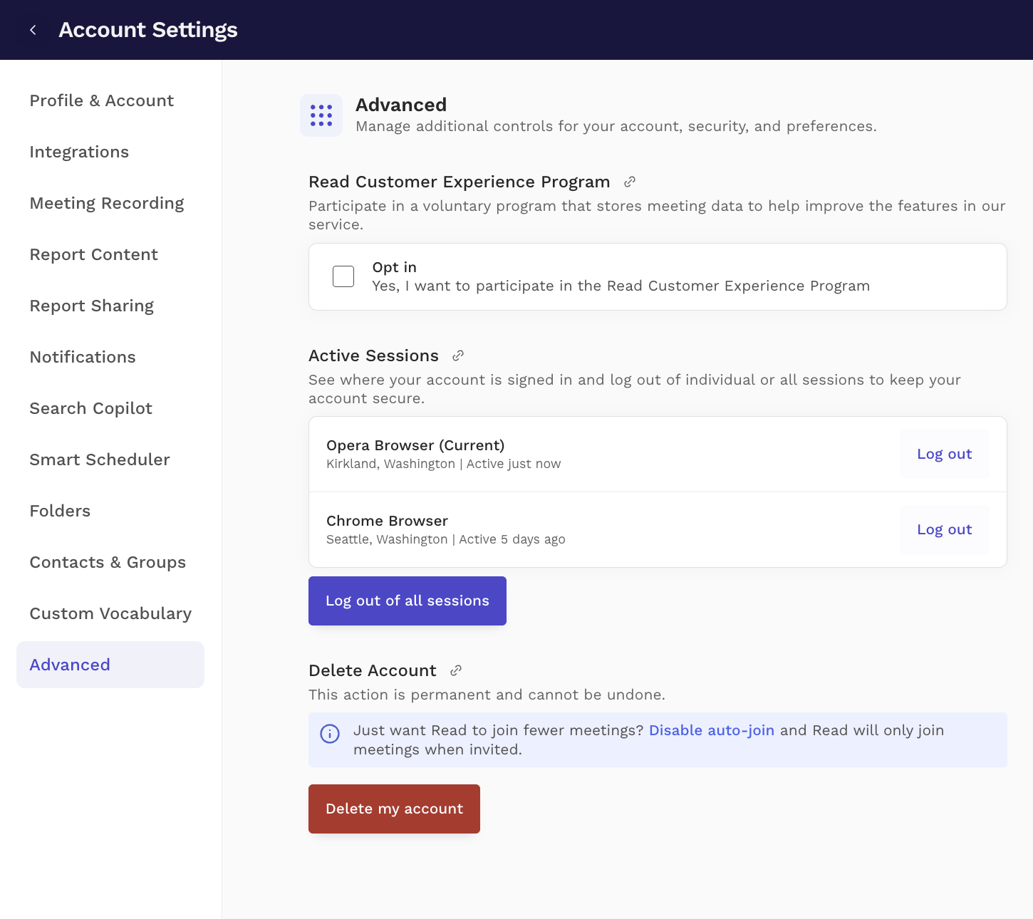This screenshot has height=919, width=1033.
Task: Select Search Copilot from the sidebar
Action: coord(90,408)
